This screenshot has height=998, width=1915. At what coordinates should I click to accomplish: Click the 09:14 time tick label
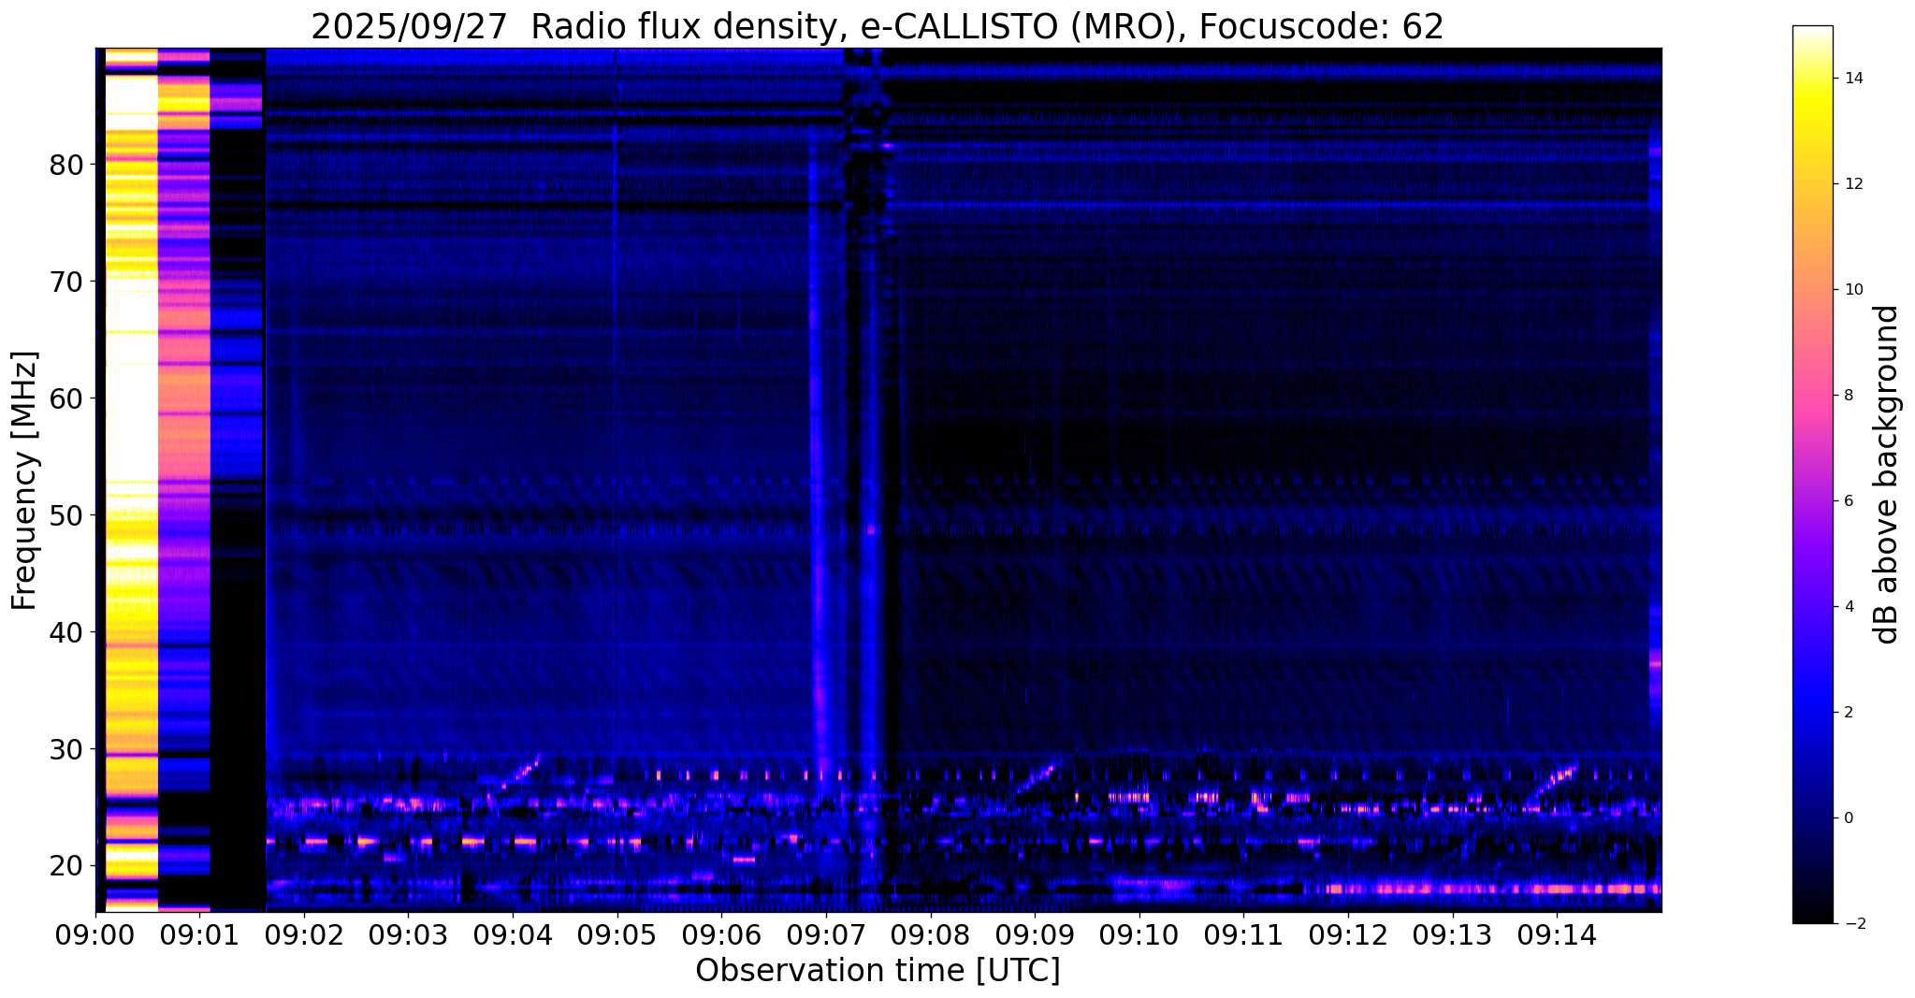(x=1556, y=937)
